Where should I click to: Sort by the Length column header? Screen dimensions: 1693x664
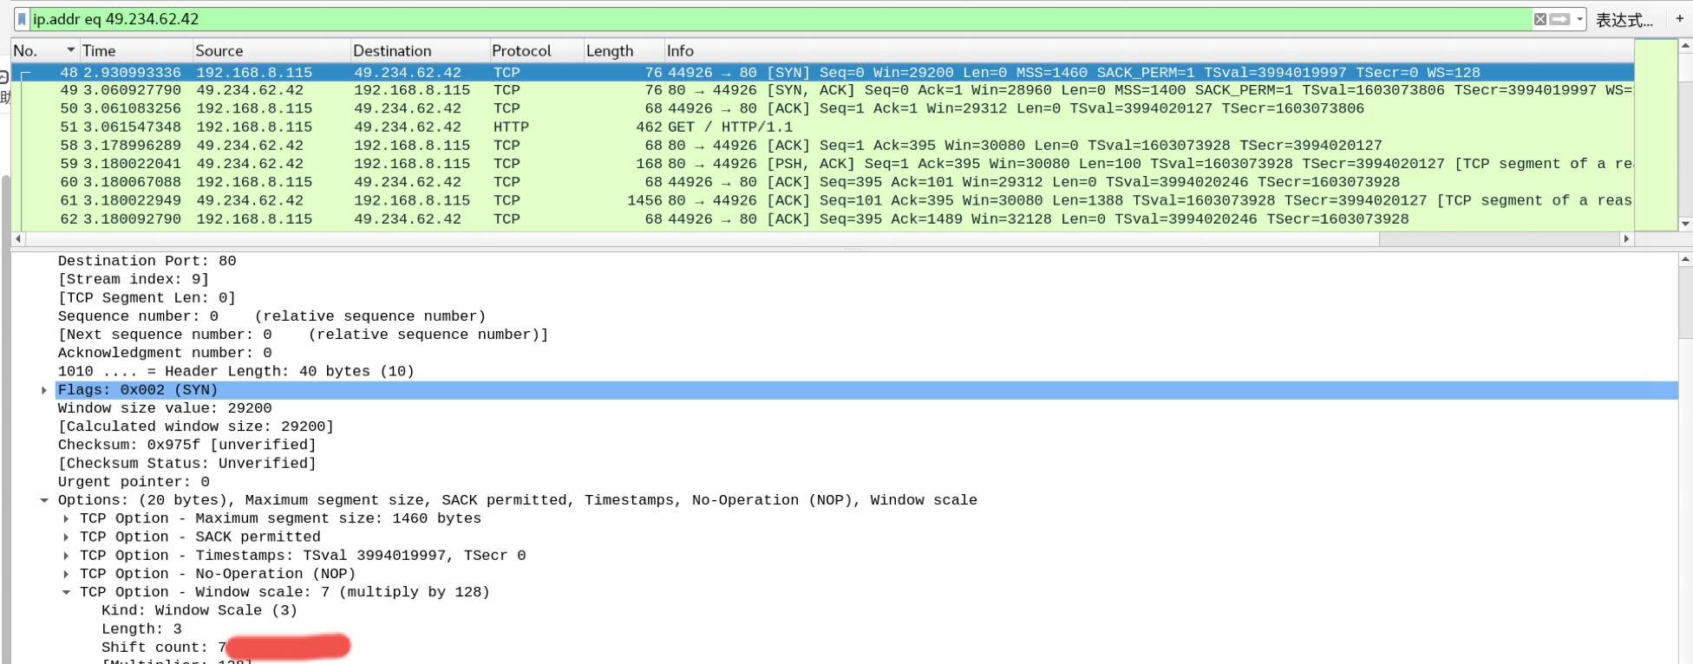click(x=624, y=50)
